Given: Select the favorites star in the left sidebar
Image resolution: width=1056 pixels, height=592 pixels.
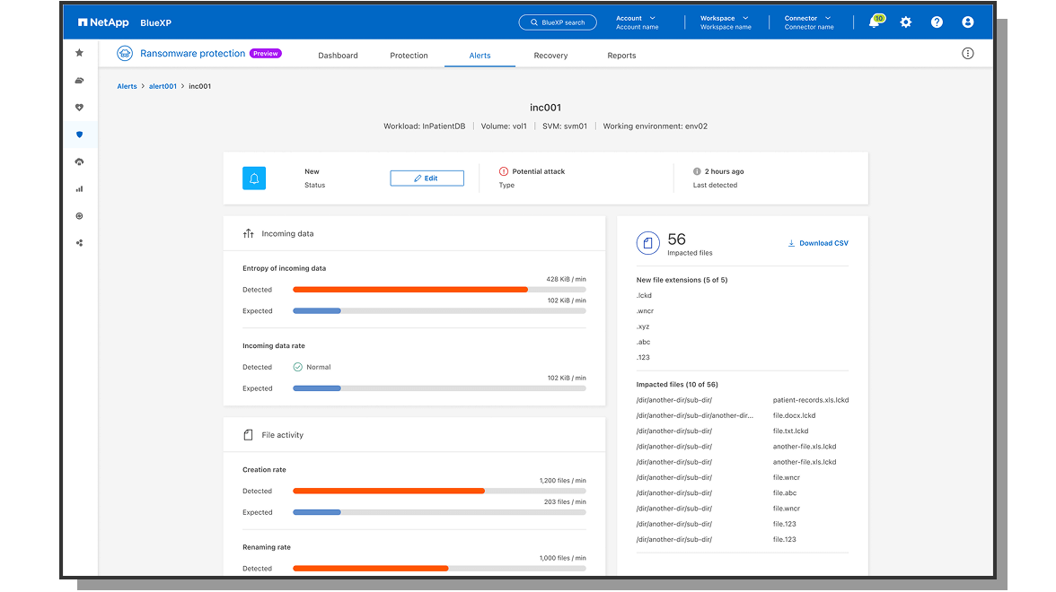Looking at the screenshot, I should [79, 52].
